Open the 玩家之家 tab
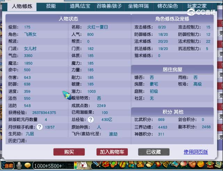Screen dimensions: 223x171 (197, 6)
